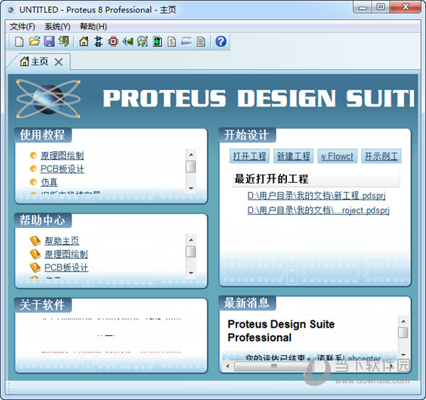
Task: Click the New Project toolbar icon
Action: pyautogui.click(x=19, y=42)
